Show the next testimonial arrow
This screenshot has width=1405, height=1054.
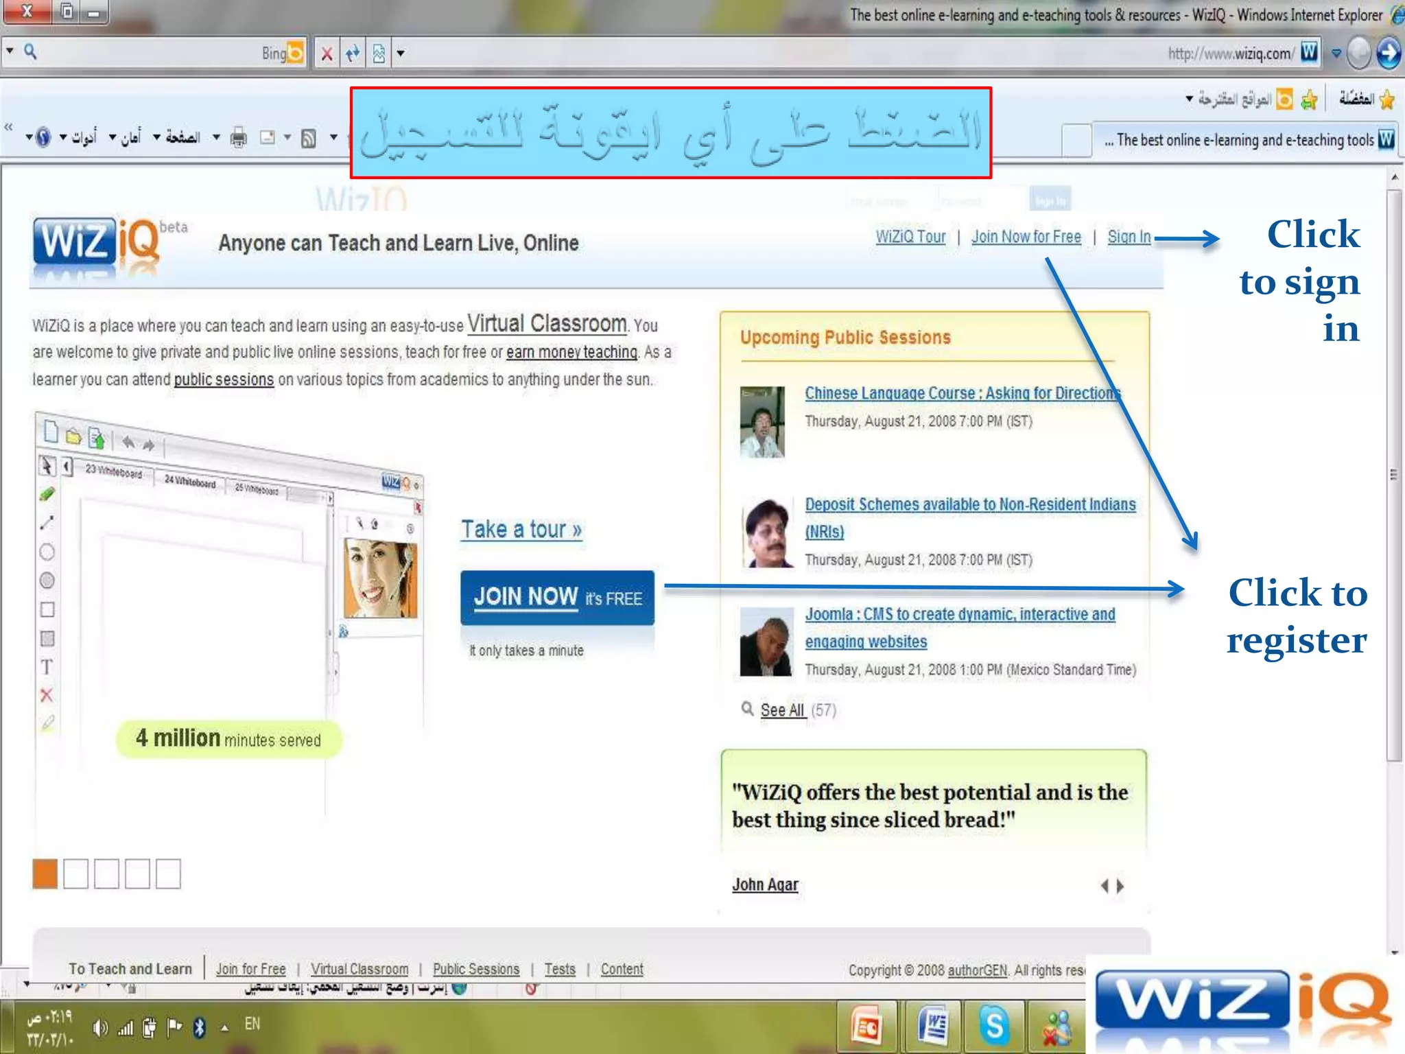[1120, 886]
